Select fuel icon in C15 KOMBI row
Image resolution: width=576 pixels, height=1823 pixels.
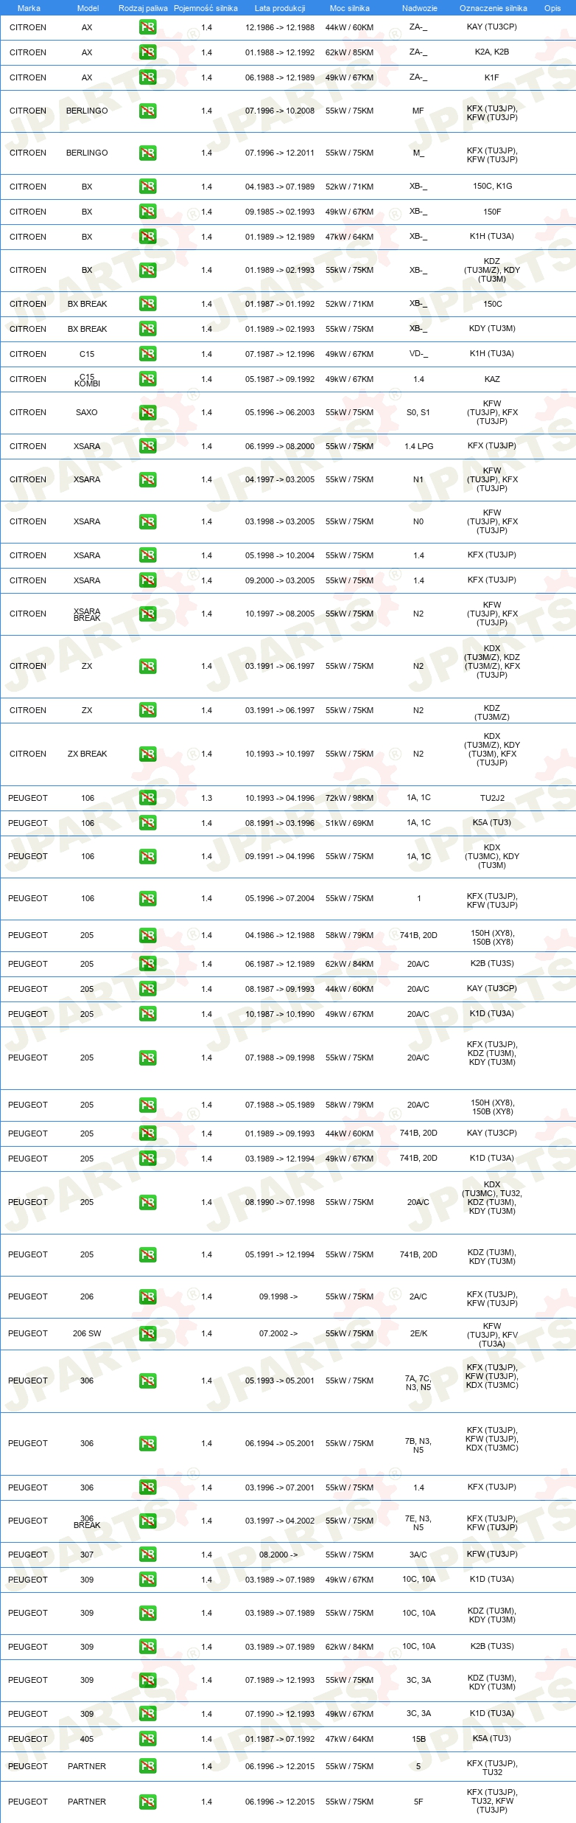tap(147, 380)
